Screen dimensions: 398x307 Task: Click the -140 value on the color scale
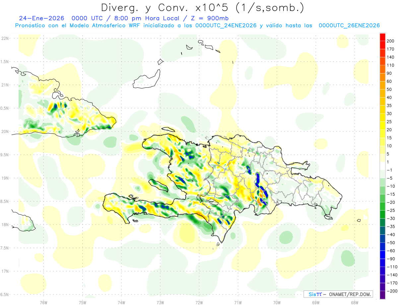(x=391, y=275)
